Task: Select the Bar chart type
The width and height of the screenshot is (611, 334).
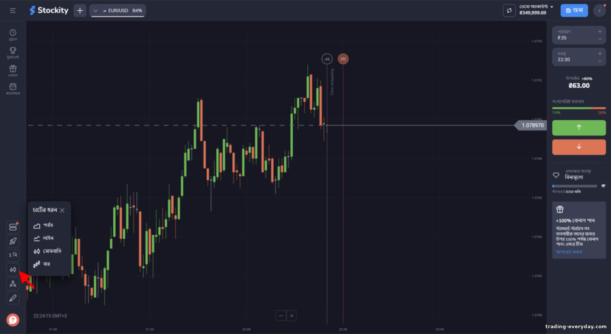Action: pos(42,264)
